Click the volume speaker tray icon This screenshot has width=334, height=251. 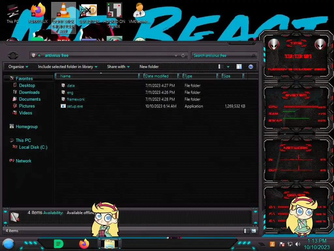tap(298, 244)
